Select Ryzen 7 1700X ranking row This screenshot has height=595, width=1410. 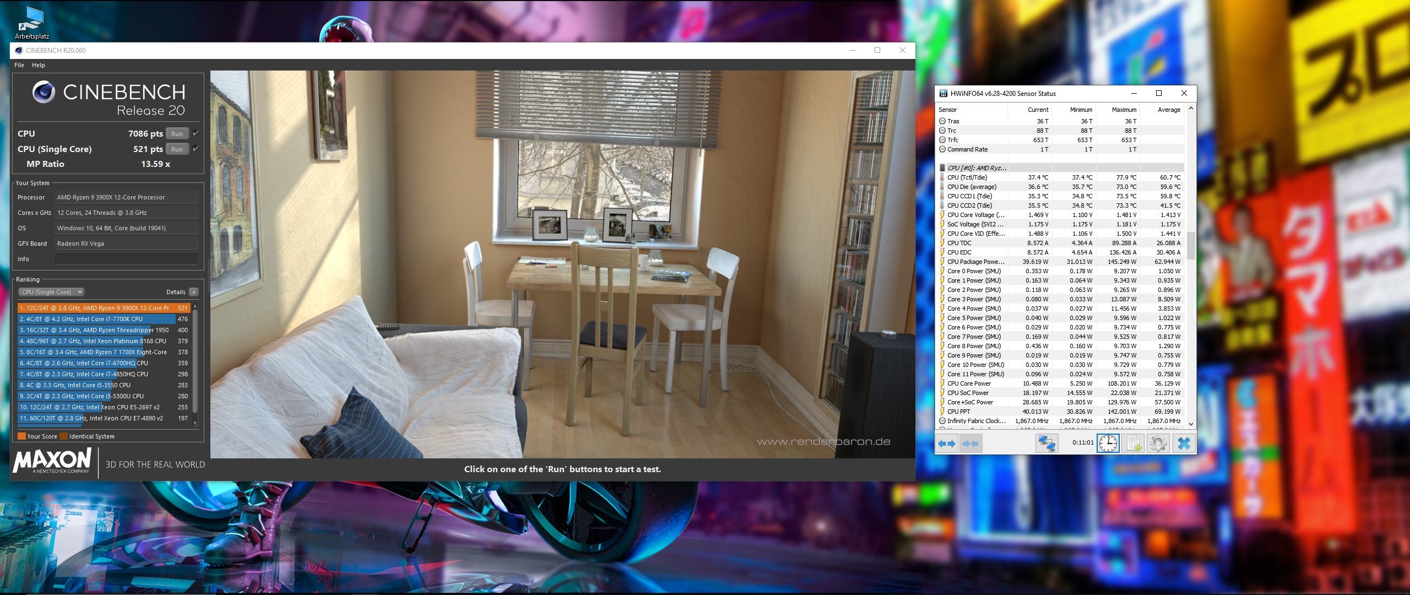click(x=104, y=352)
